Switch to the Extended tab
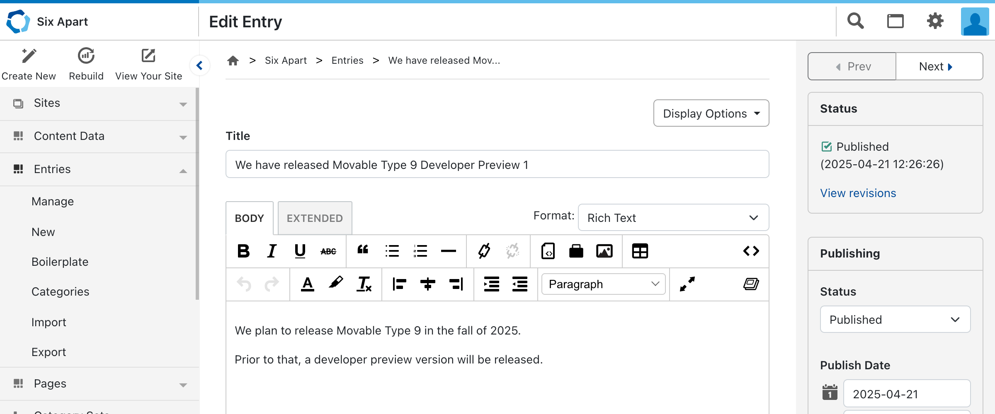Image resolution: width=995 pixels, height=414 pixels. click(x=315, y=218)
